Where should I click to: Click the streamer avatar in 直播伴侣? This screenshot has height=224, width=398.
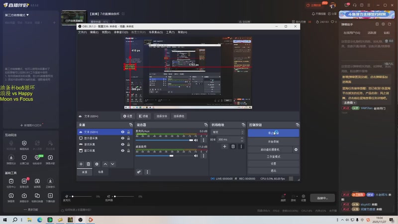[x=332, y=5]
